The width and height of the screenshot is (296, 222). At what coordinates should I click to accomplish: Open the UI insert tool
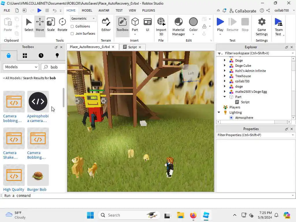click(x=147, y=25)
